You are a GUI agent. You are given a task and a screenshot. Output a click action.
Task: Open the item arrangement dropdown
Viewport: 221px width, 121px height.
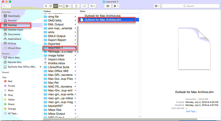tap(68, 6)
